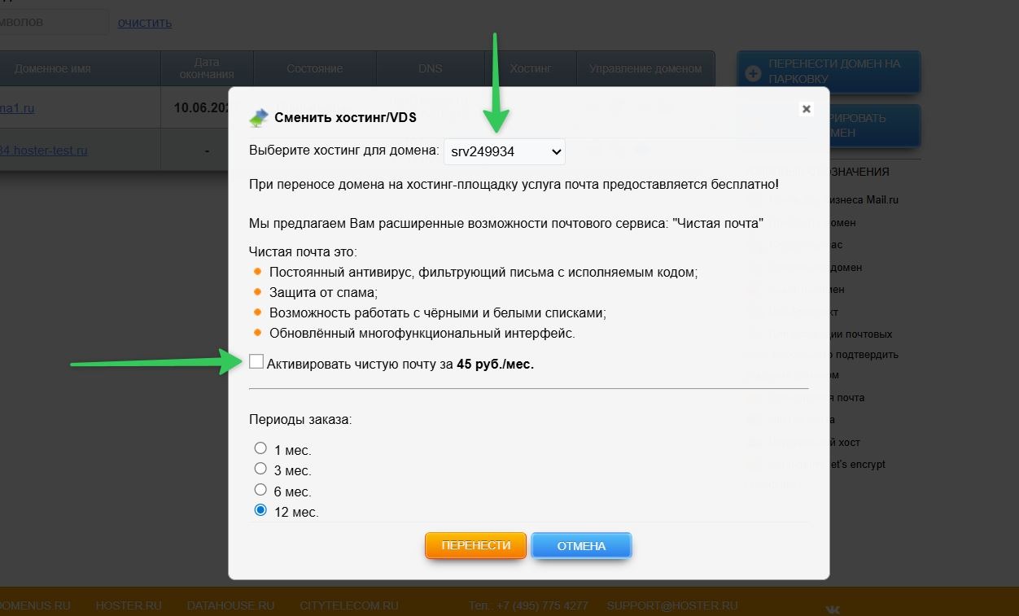The height and width of the screenshot is (616, 1019).
Task: Open the CITYTELECOM.RU footer link
Action: point(349,605)
